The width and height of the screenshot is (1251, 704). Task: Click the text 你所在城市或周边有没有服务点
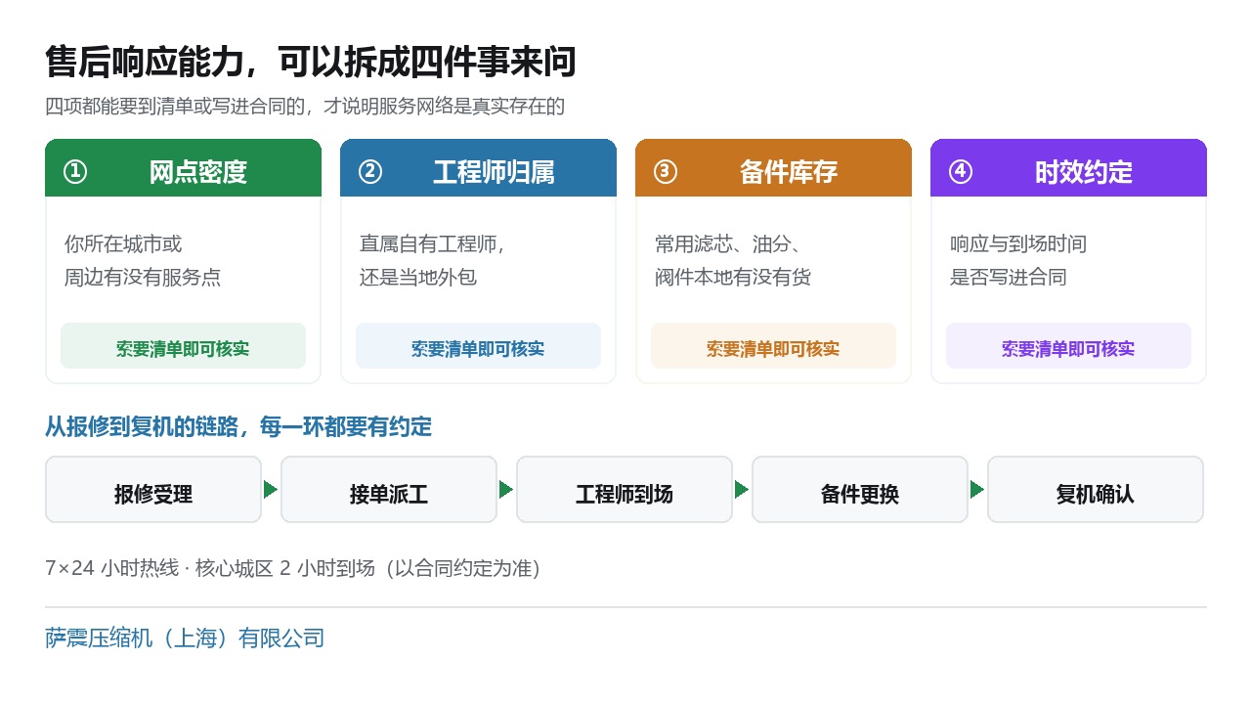143,260
